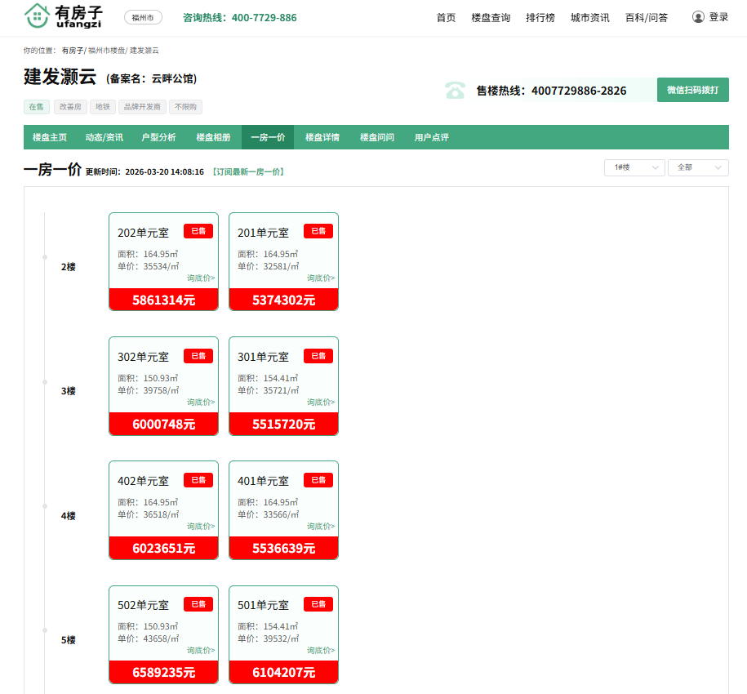Click the 微信扫码拨打 button
This screenshot has width=747, height=694.
692,90
